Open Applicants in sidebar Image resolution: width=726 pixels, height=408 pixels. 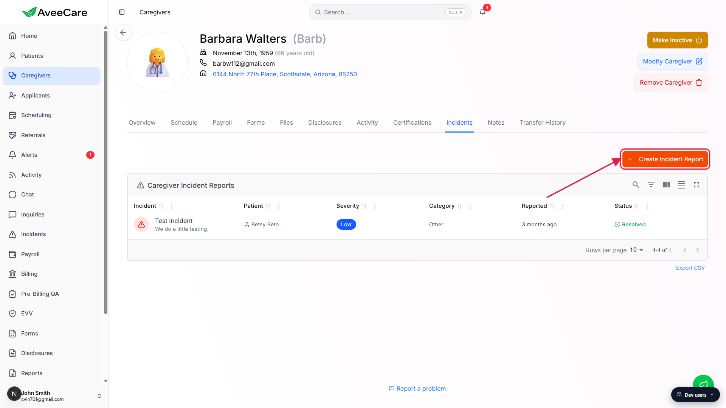tap(51, 96)
